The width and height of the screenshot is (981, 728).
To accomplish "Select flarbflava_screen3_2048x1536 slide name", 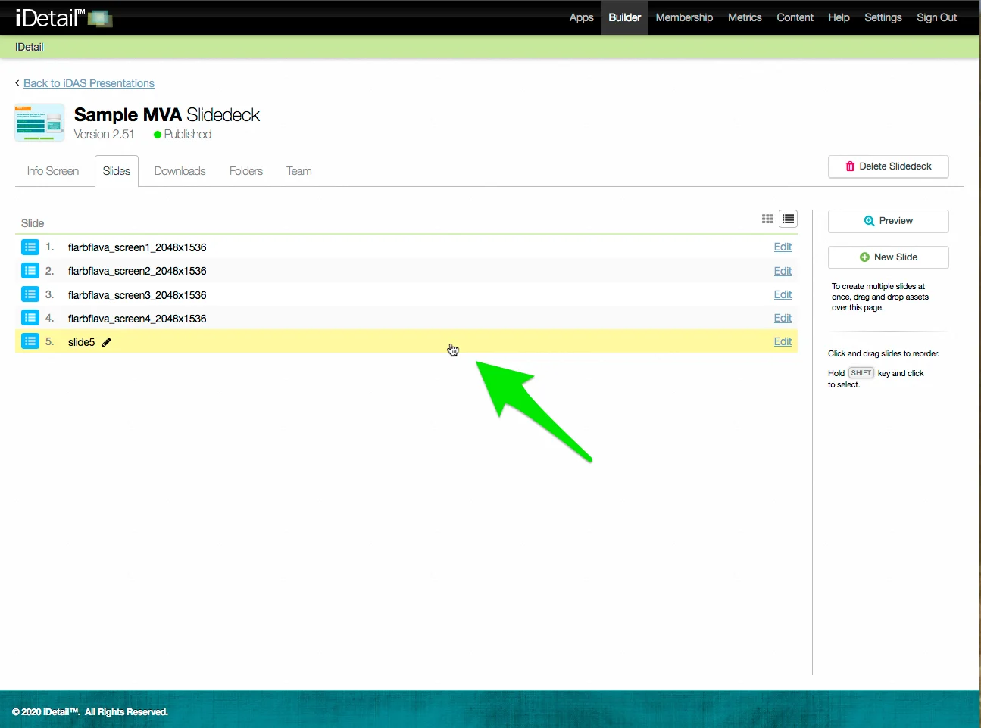I will (137, 295).
